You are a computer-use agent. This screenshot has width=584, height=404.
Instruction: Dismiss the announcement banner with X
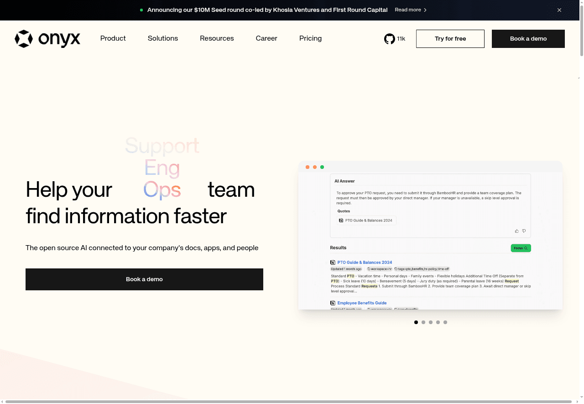[559, 10]
